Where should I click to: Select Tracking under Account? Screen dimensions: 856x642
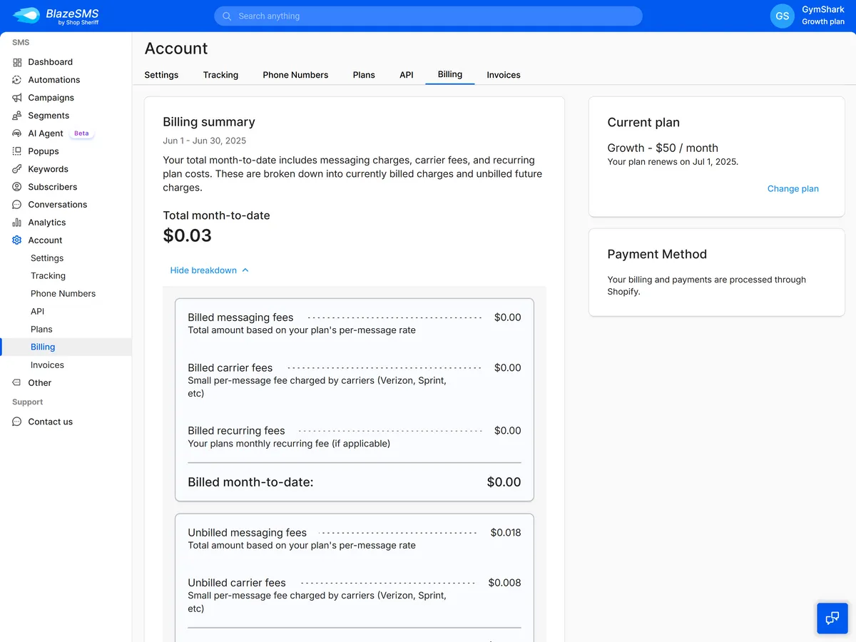pyautogui.click(x=48, y=275)
